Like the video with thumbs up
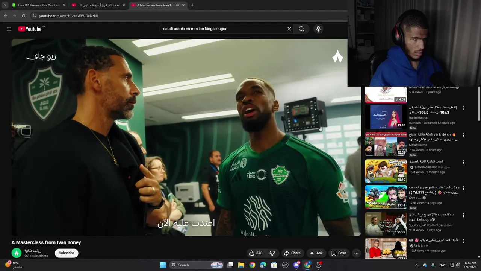The height and width of the screenshot is (271, 481). (256, 253)
